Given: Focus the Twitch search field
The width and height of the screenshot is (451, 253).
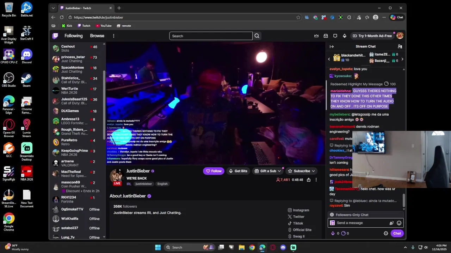Looking at the screenshot, I should pyautogui.click(x=211, y=36).
